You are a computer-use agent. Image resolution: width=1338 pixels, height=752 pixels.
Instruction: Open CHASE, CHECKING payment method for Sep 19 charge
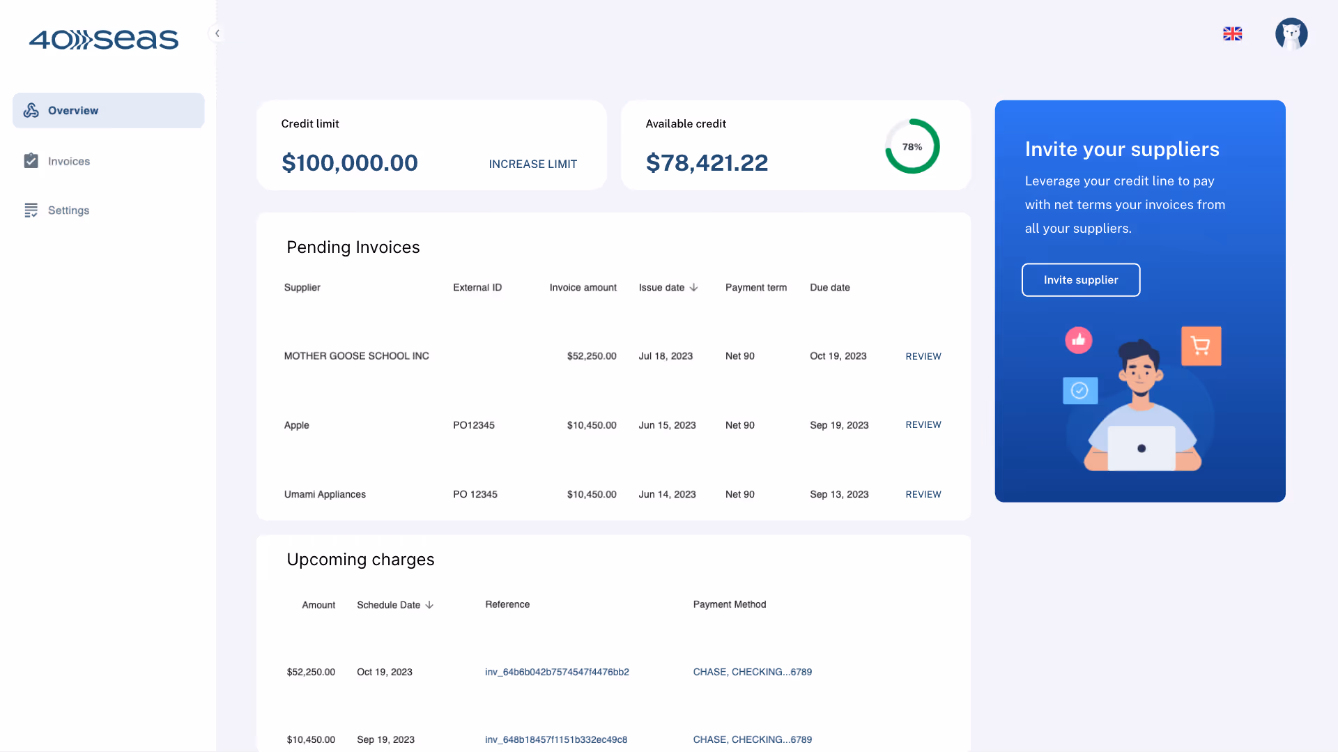click(x=752, y=739)
